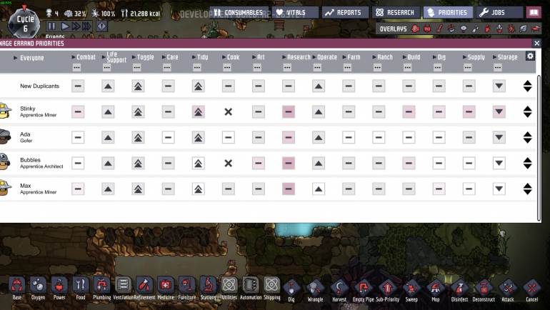Toggle Ada's Research priority box
Image resolution: width=550 pixels, height=310 pixels.
point(289,137)
